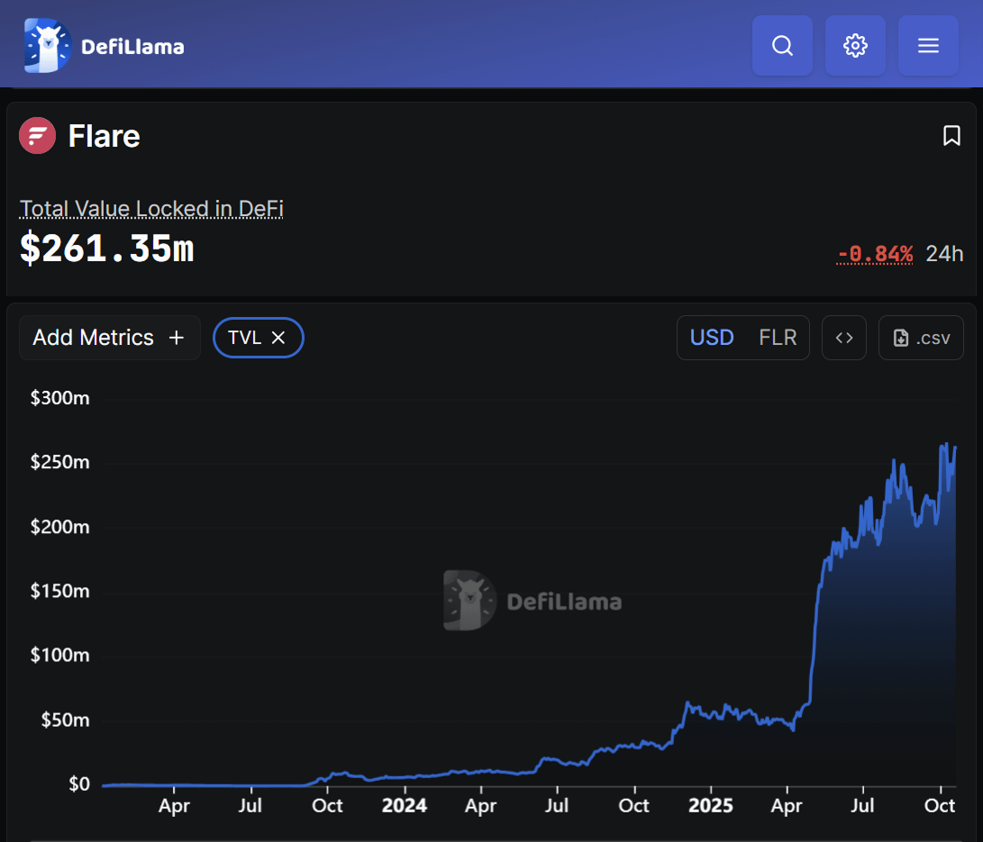Click the 24h period label
983x842 pixels.
click(x=944, y=254)
